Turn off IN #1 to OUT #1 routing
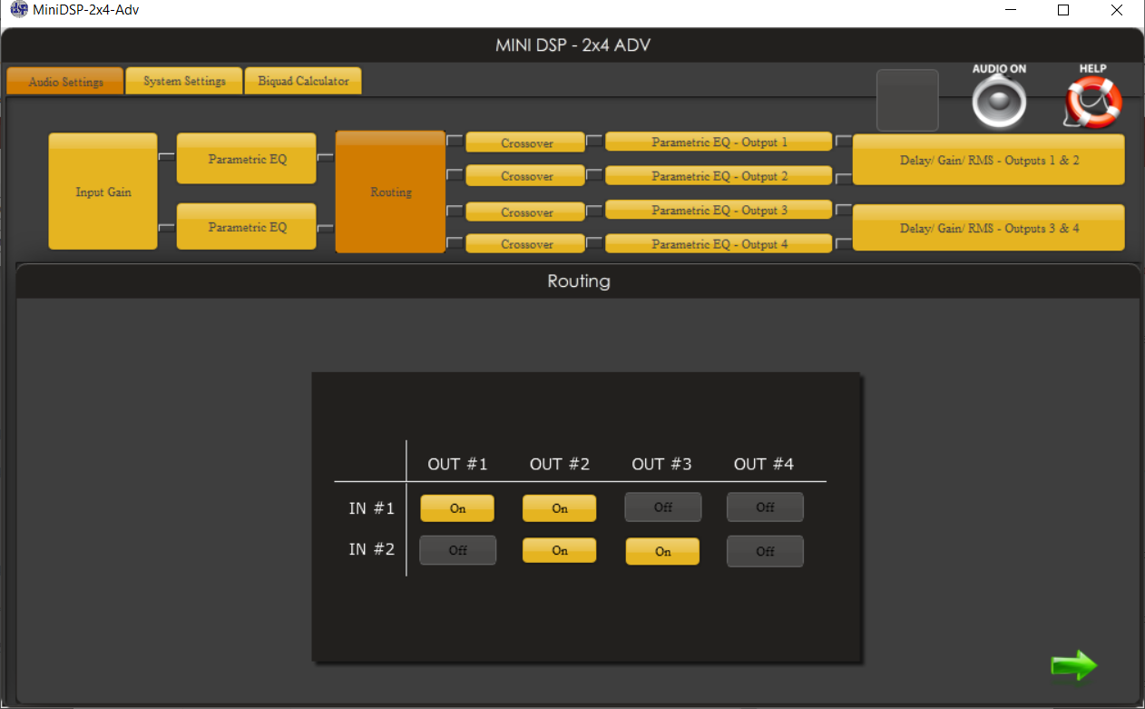 (457, 508)
